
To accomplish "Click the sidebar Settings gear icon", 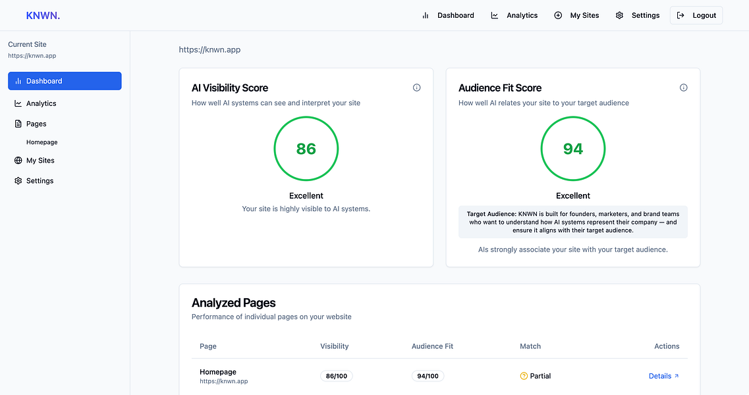I will pyautogui.click(x=18, y=180).
